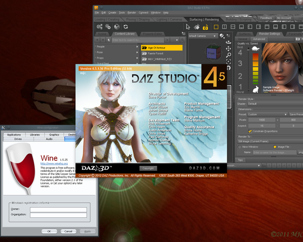Image resolution: width=303 pixels, height=242 pixels.
Task: Click the scene builder icon in DAZ toolbar
Action: pos(99,27)
